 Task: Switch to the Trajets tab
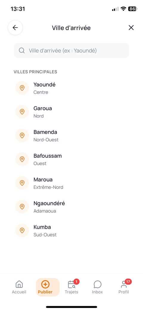(x=71, y=287)
